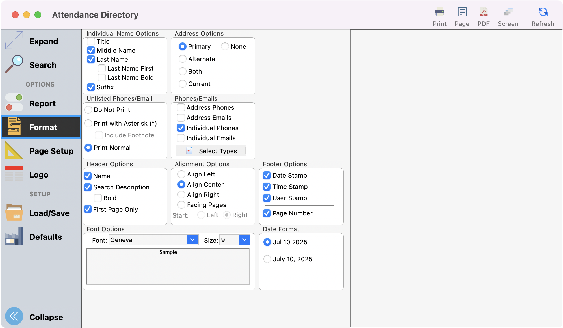This screenshot has height=328, width=563.
Task: Choose the Both address option
Action: pyautogui.click(x=182, y=71)
